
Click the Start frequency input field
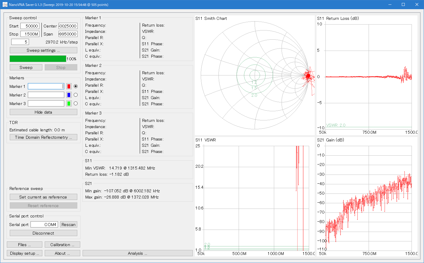point(30,26)
